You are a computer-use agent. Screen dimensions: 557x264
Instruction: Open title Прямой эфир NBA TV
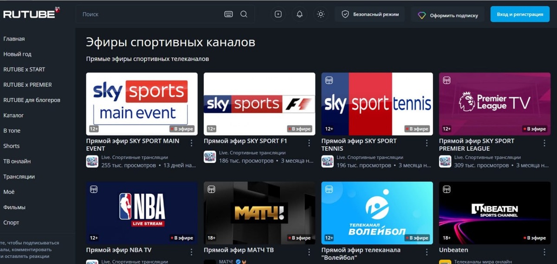[x=119, y=250]
